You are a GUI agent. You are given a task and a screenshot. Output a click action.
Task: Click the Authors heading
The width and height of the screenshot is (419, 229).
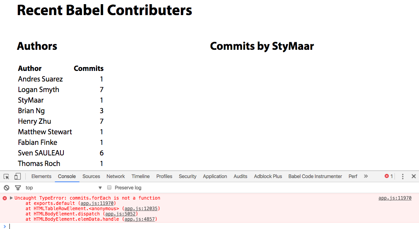point(37,46)
